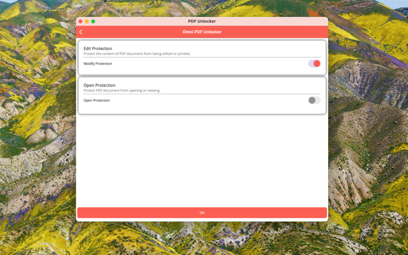Turn off the Modify Protection switch

[x=314, y=63]
